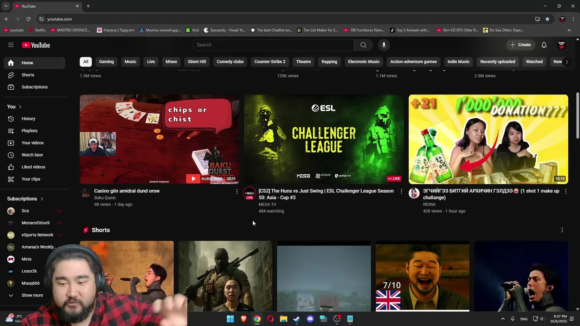
Task: Open Discord from the taskbar
Action: tap(310, 319)
